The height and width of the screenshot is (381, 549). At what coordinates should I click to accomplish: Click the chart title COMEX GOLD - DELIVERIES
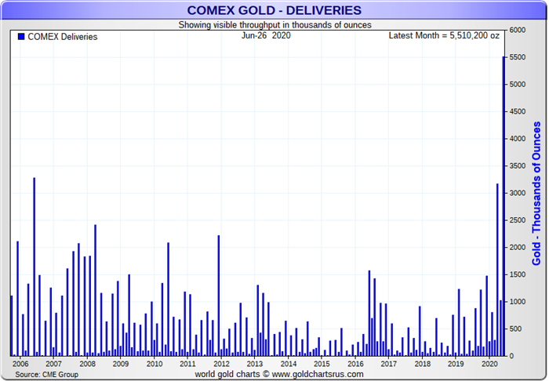click(x=274, y=10)
